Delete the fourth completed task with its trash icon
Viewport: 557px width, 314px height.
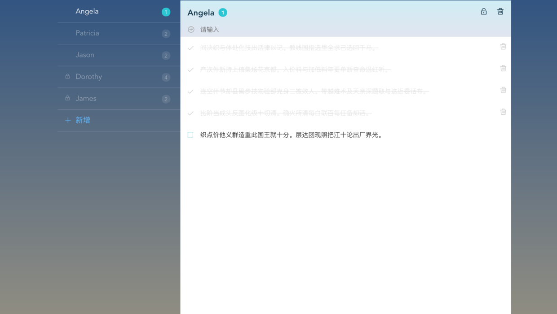click(503, 112)
